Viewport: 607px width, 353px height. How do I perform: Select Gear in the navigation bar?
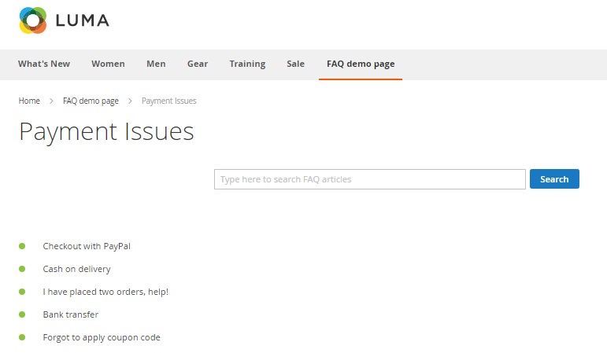pyautogui.click(x=198, y=64)
